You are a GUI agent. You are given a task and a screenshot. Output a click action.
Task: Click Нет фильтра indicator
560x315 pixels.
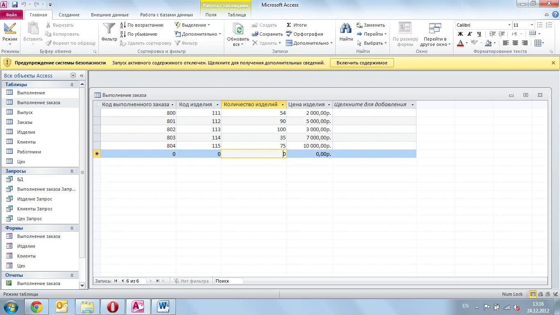(x=191, y=281)
